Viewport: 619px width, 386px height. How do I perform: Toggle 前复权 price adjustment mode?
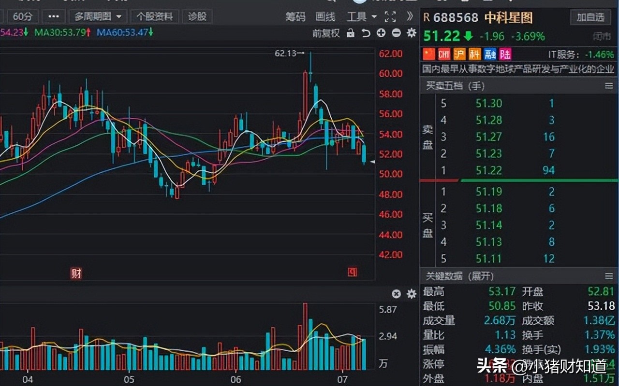pyautogui.click(x=327, y=34)
